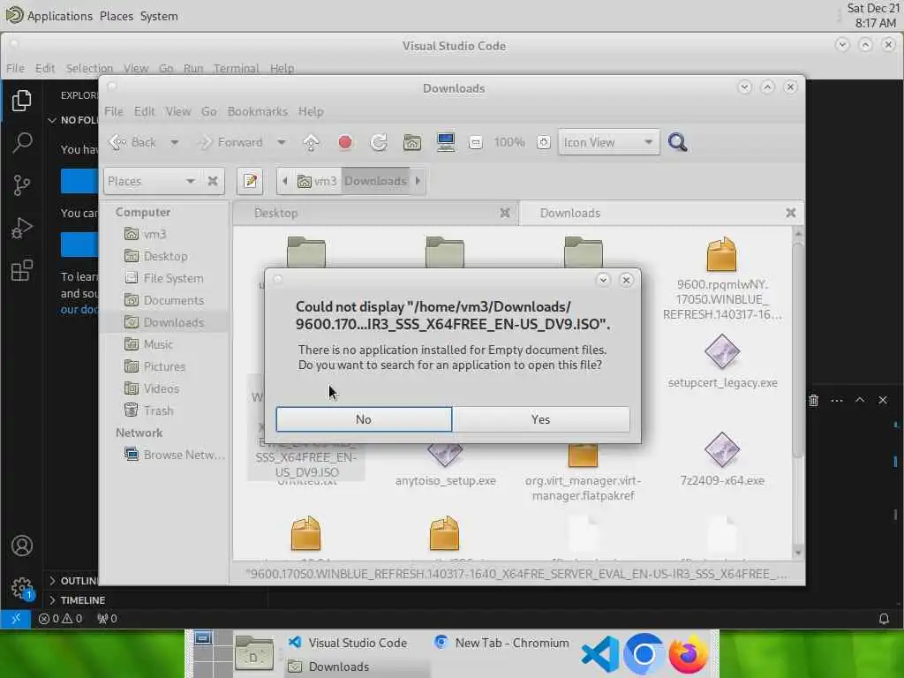
Task: Click the Stop loading red icon
Action: [x=345, y=142]
